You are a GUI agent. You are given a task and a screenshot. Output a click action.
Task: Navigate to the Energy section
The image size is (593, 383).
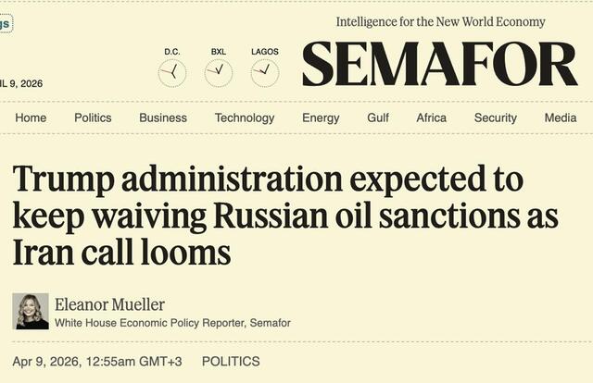tap(321, 117)
